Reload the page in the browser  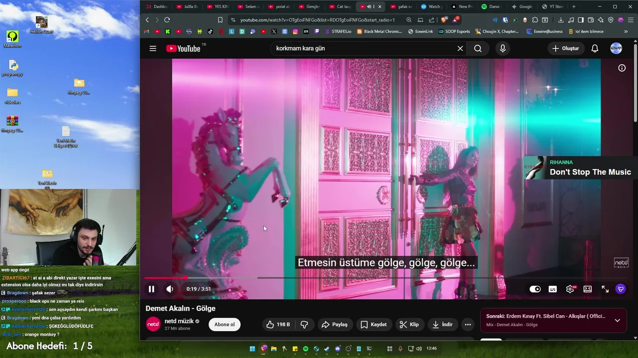pos(167,20)
